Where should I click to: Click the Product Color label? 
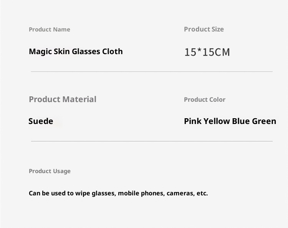[205, 99]
